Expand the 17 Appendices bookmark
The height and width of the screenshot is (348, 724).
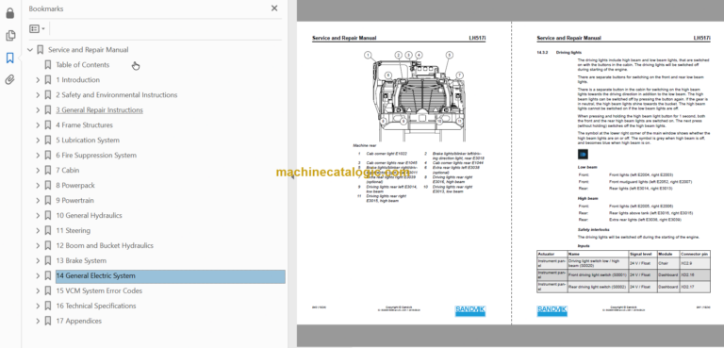[x=38, y=322]
